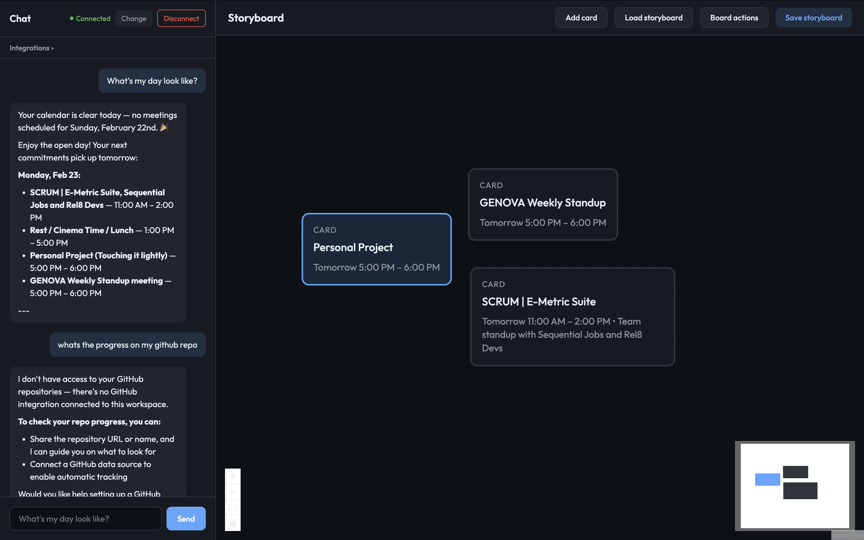Click the larger dark minimap node

pos(800,491)
